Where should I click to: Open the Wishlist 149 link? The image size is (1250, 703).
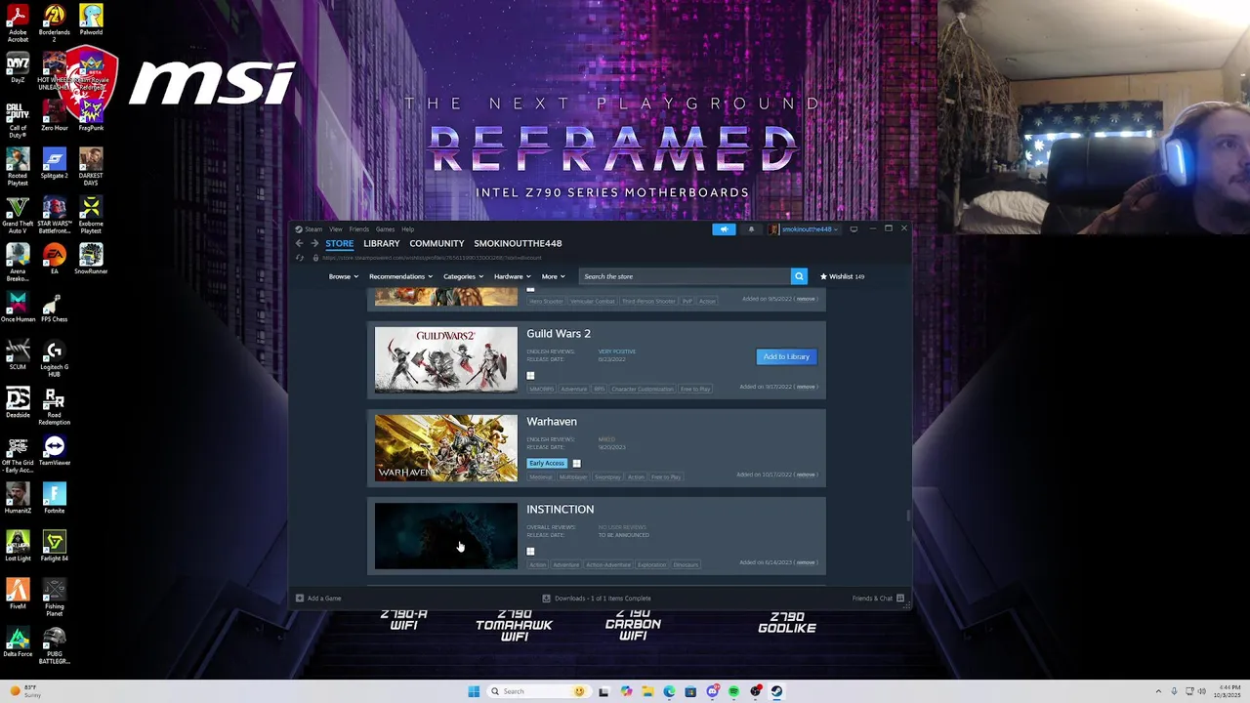click(842, 276)
